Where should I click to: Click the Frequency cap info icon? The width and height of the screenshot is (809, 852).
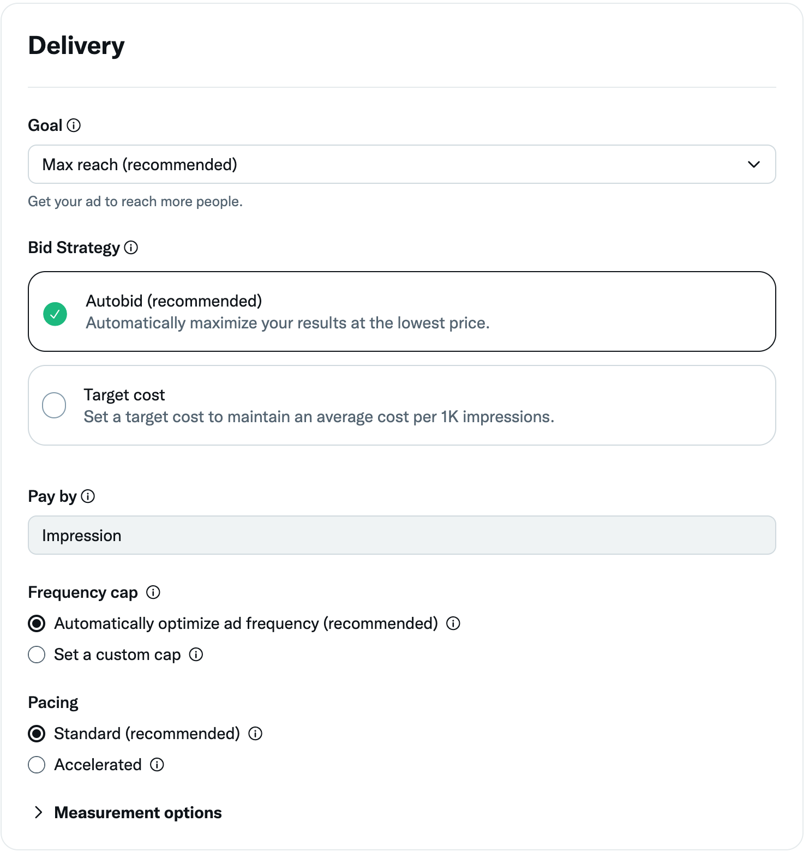[153, 592]
